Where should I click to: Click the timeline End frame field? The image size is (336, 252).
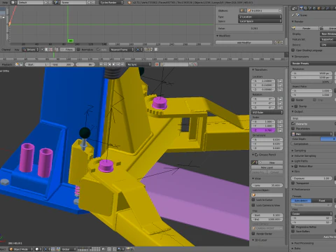pyautogui.click(x=62, y=64)
